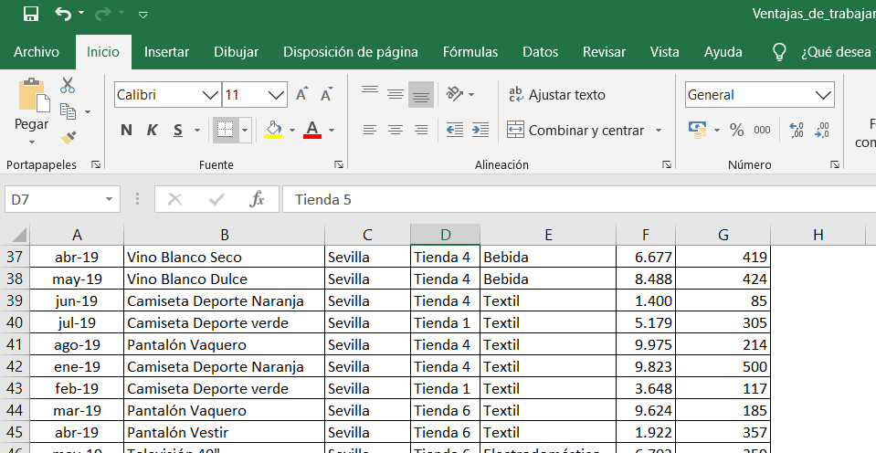The width and height of the screenshot is (876, 453).
Task: Expand the Pegar options arrow
Action: [x=32, y=142]
